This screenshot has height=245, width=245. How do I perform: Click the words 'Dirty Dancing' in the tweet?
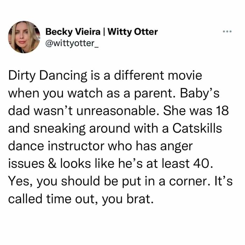click(x=48, y=76)
